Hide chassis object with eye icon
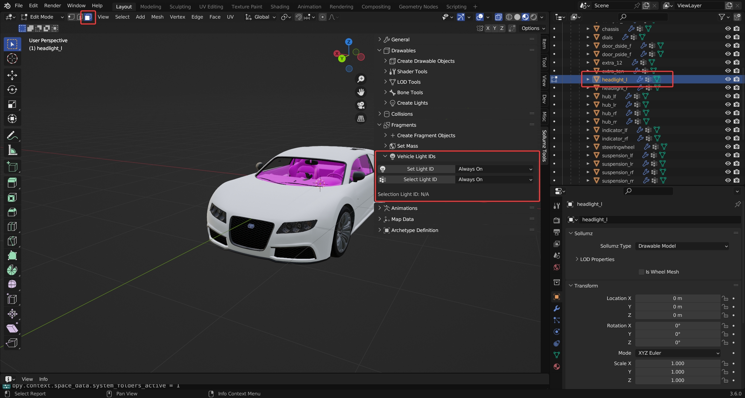The width and height of the screenshot is (745, 398). click(x=728, y=29)
